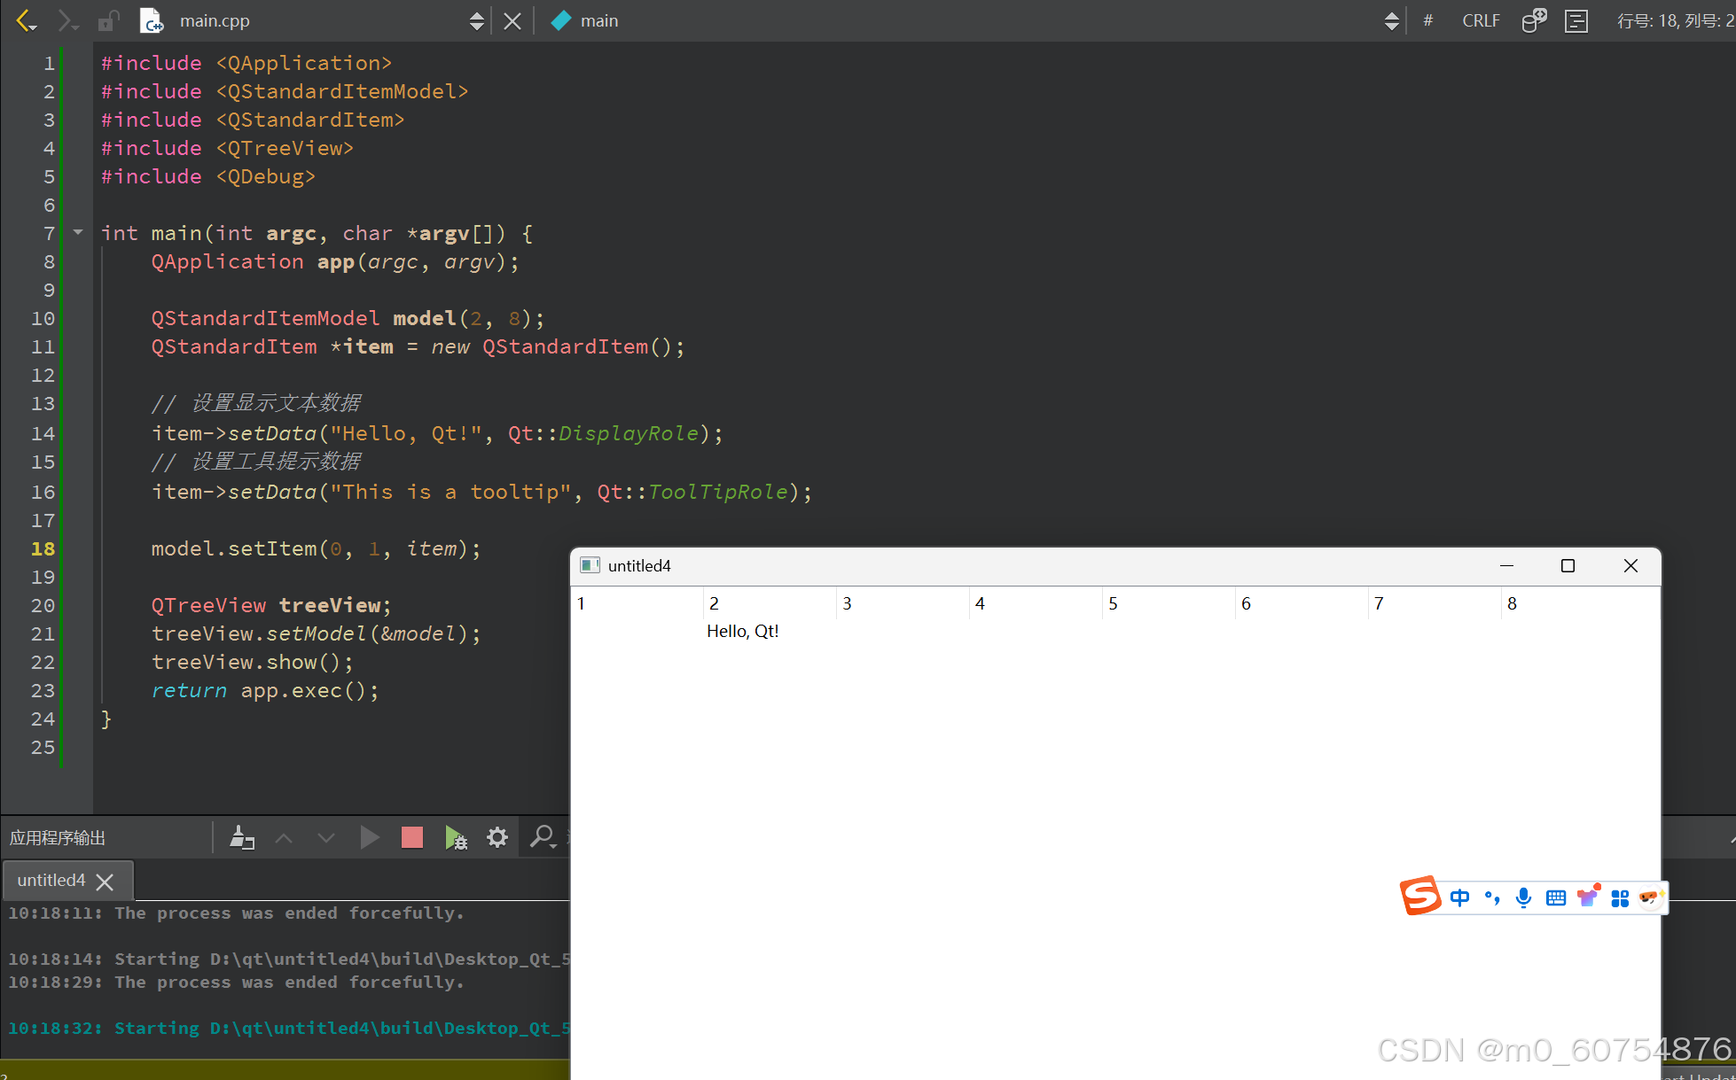1736x1080 pixels.
Task: Click the search magnifier in output pane
Action: click(541, 836)
